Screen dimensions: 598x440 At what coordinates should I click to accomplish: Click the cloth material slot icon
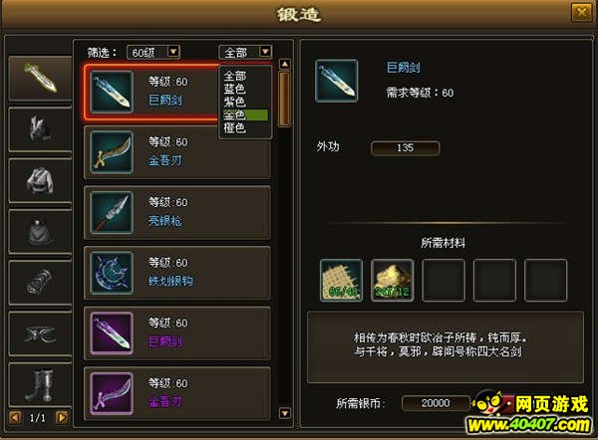[341, 281]
